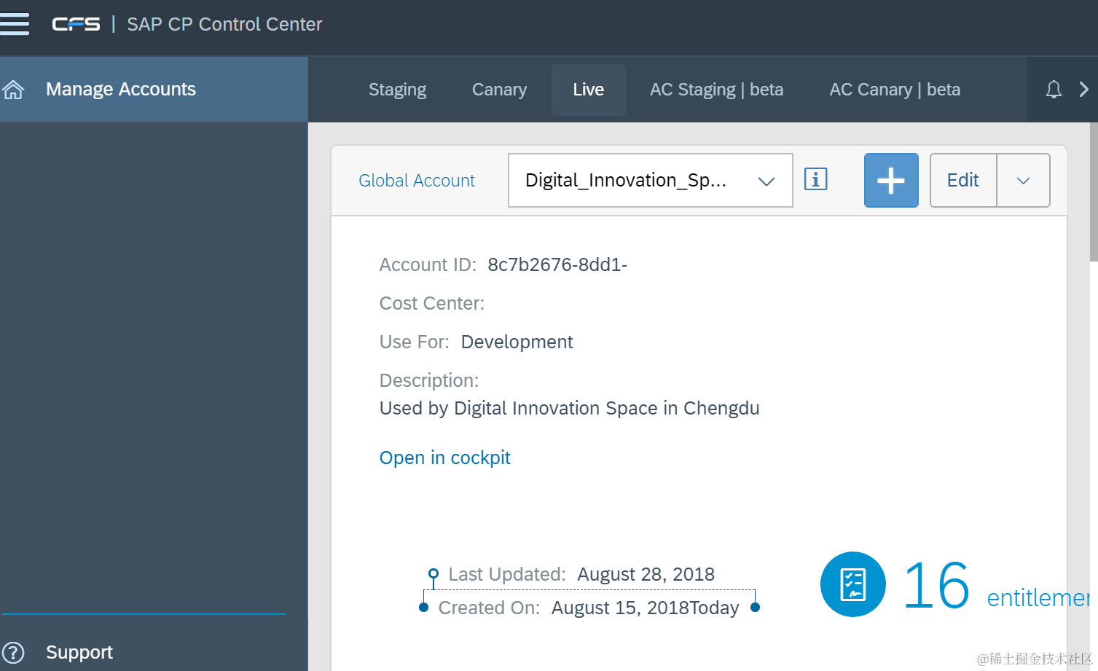Open the hamburger navigation menu
Viewport: 1098px width, 671px height.
[15, 24]
